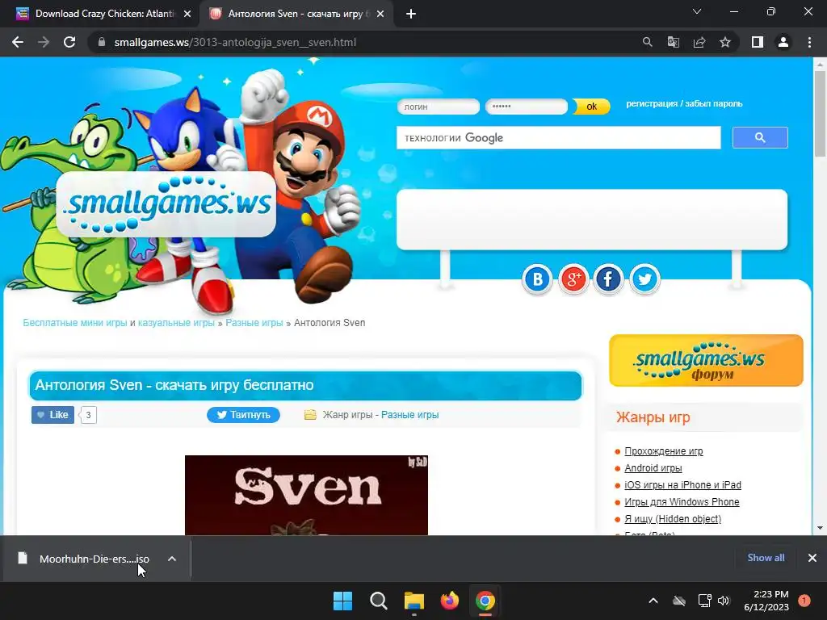Open iOS игры на iPhone и iPad link
Image resolution: width=827 pixels, height=620 pixels.
(x=682, y=485)
